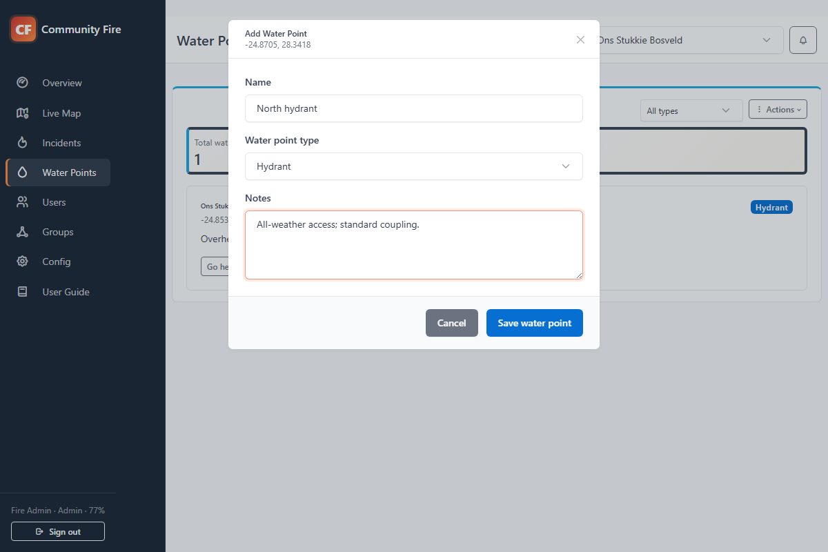Click the Add Water Point dialog title
The height and width of the screenshot is (552, 828).
pyautogui.click(x=276, y=33)
